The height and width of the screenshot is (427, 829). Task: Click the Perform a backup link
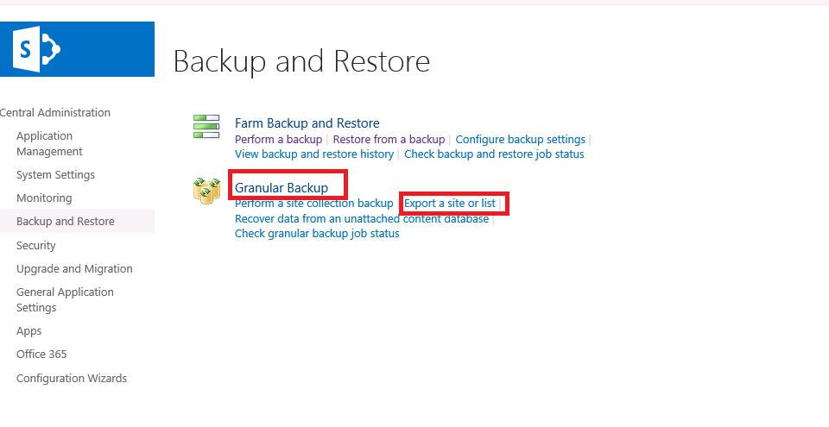pyautogui.click(x=278, y=139)
